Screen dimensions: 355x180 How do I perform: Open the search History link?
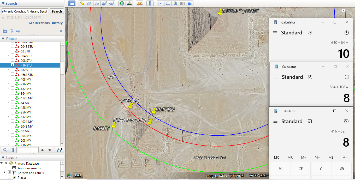(x=57, y=23)
